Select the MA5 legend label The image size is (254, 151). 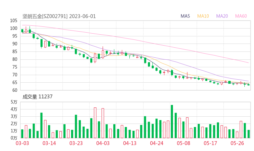(x=185, y=16)
